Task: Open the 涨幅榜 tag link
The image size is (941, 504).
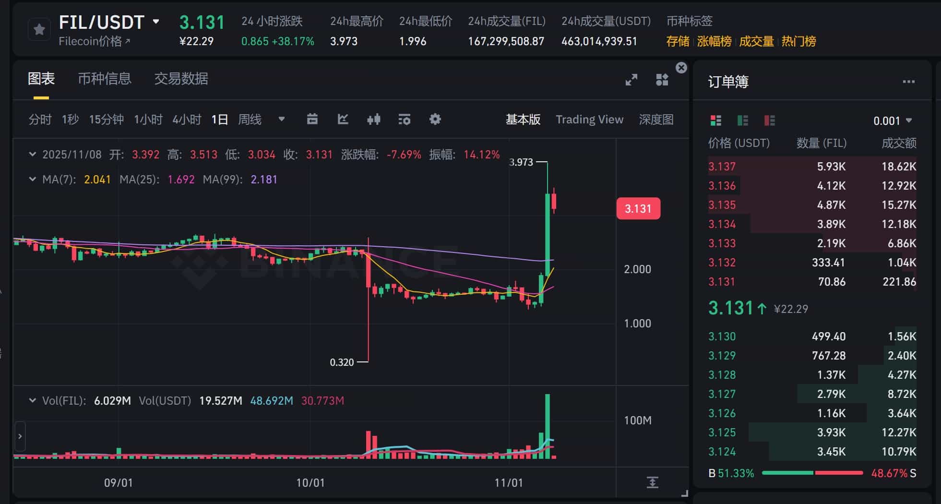Action: [x=714, y=42]
